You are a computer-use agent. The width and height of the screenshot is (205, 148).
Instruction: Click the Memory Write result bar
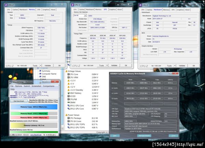pos(34,118)
